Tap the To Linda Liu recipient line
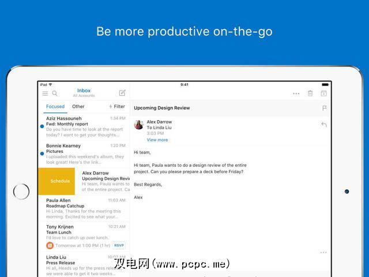 pos(159,128)
